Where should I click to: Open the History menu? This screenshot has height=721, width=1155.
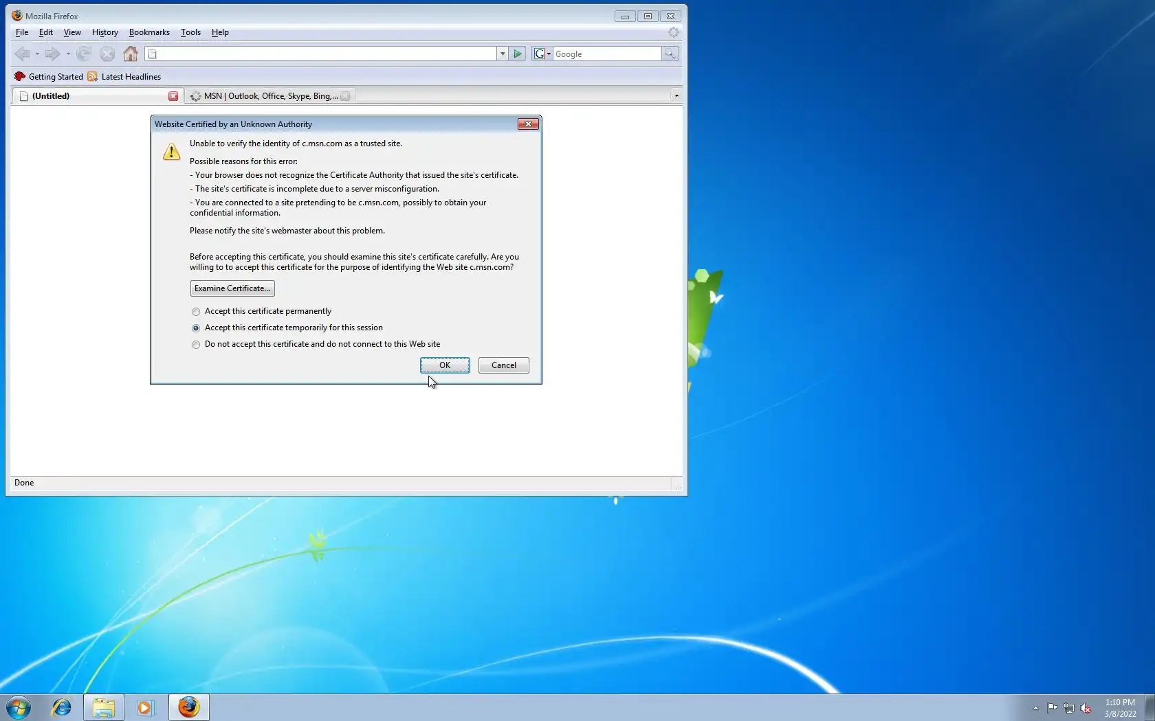click(105, 32)
